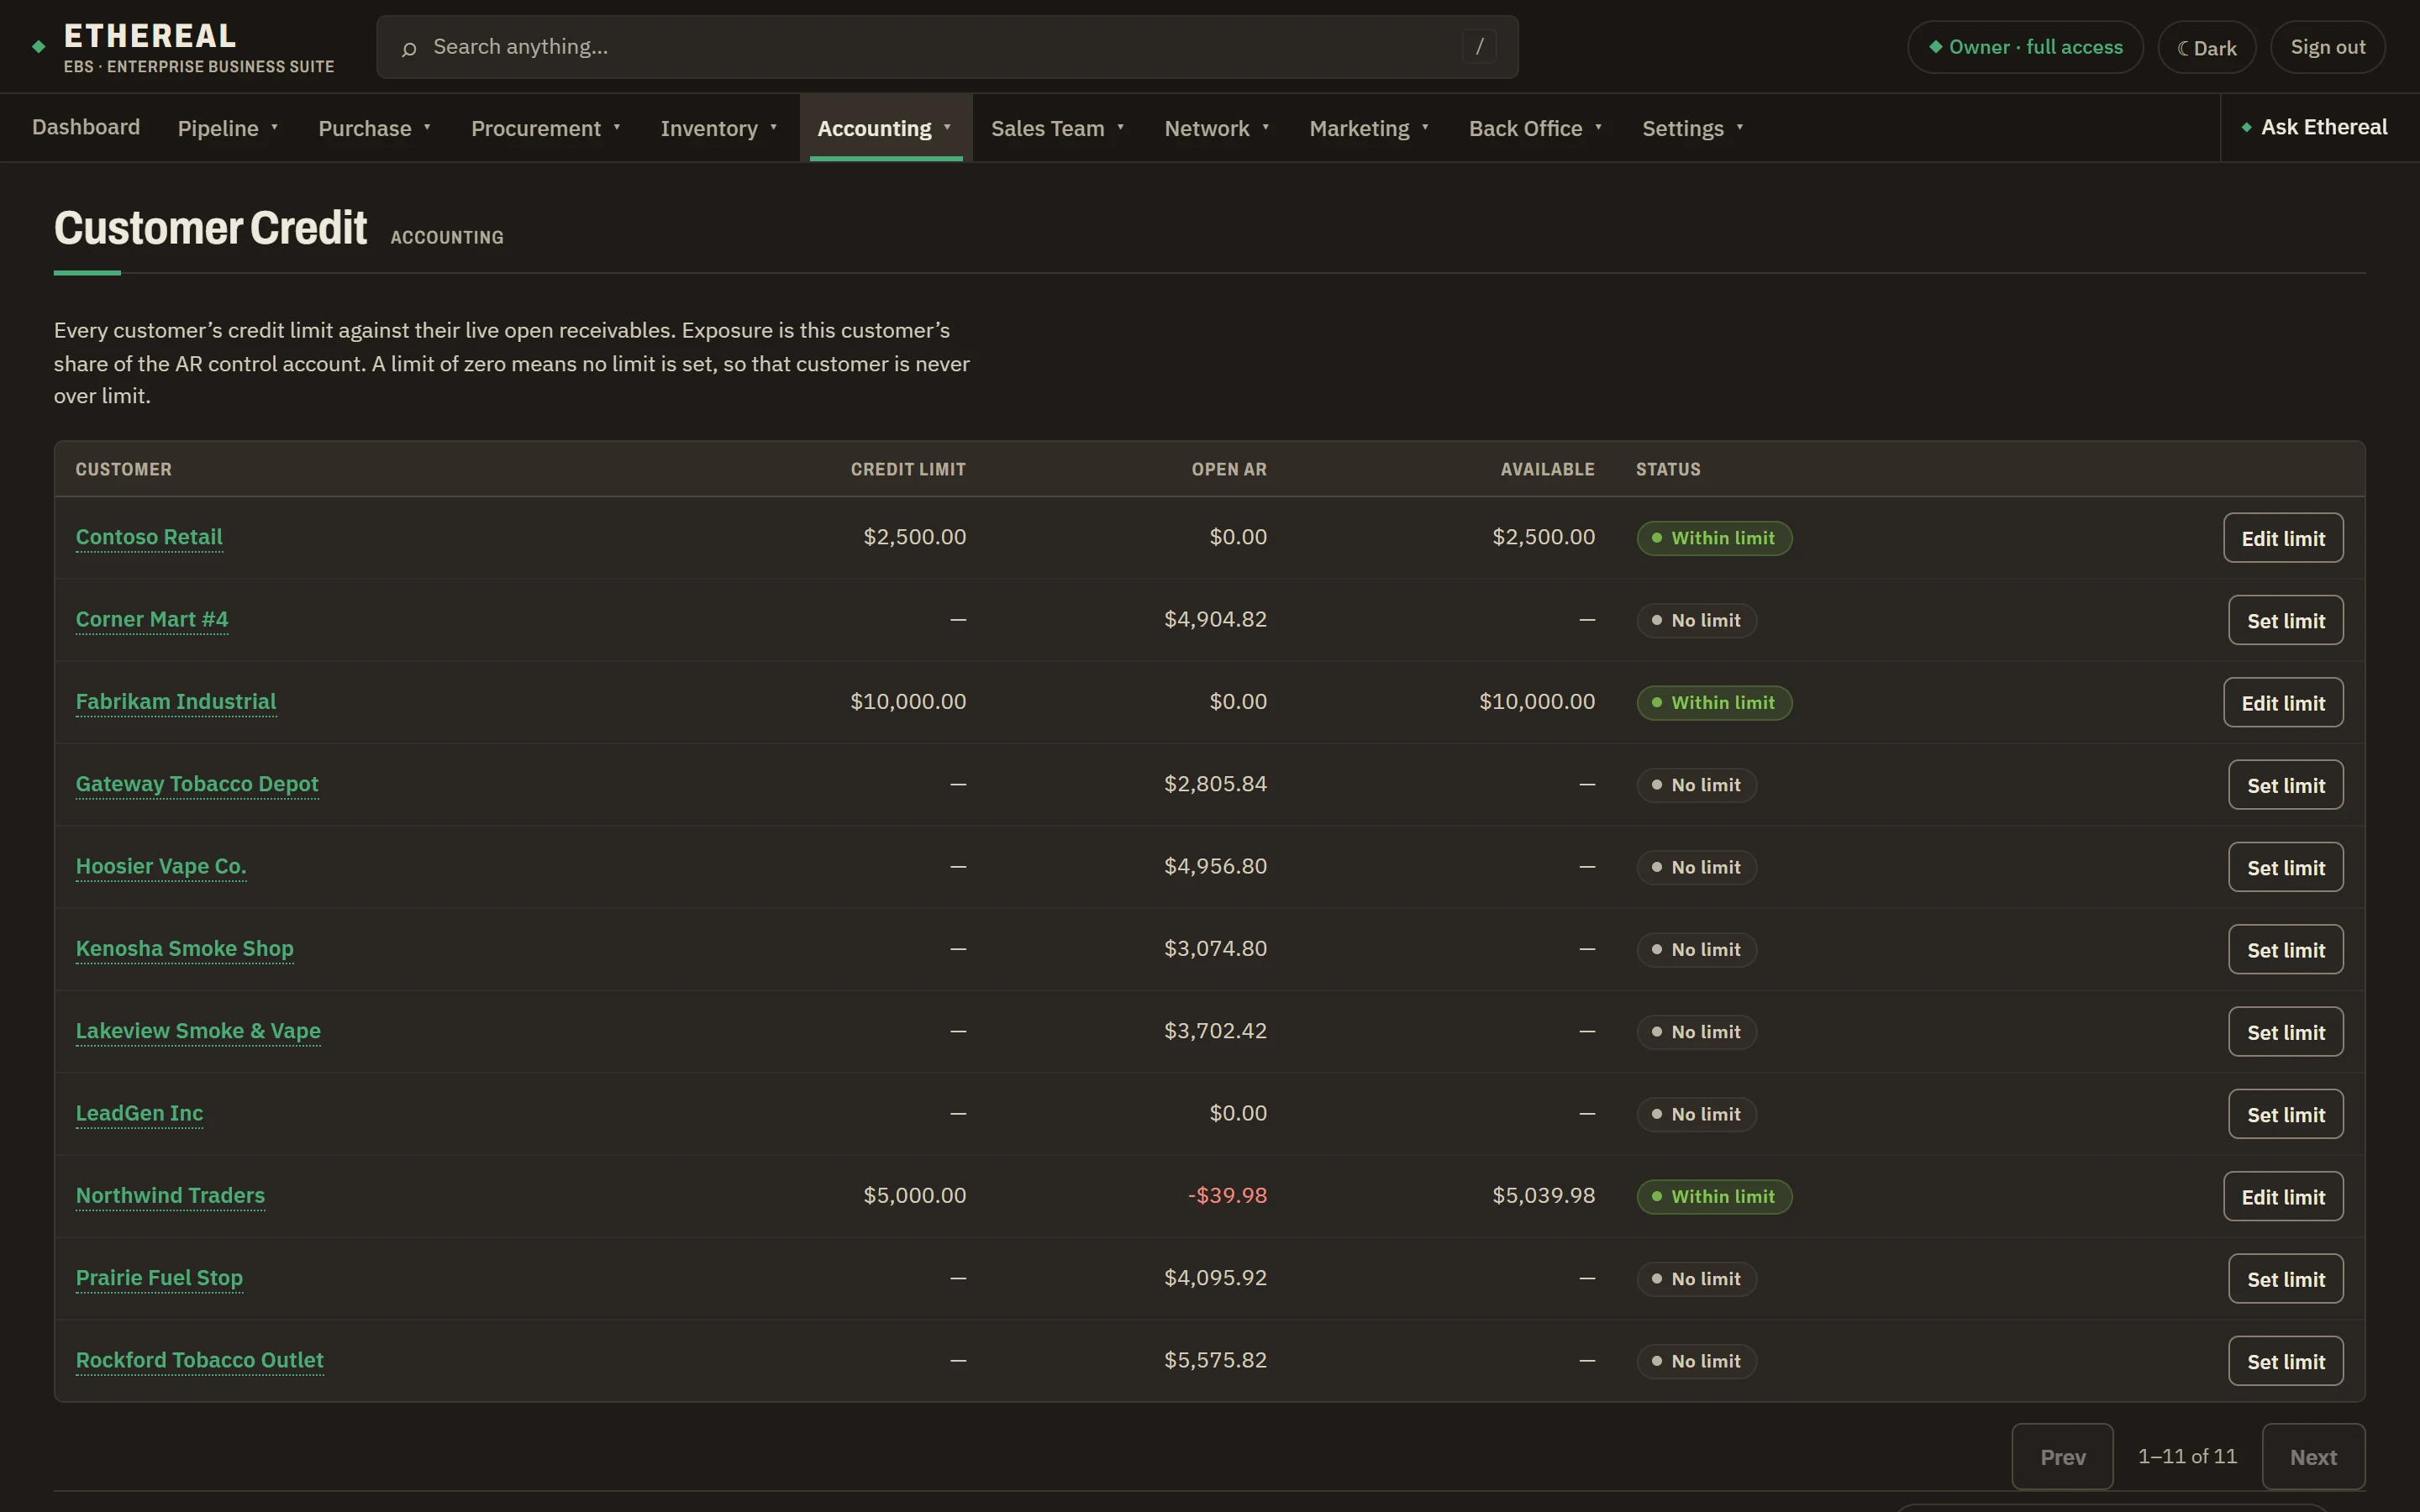Open the Back Office menu
Image resolution: width=2420 pixels, height=1512 pixels.
1535,128
